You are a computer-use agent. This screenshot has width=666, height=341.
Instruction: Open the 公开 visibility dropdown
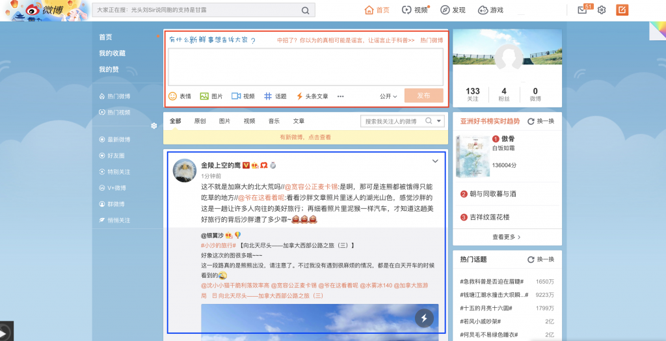[388, 96]
